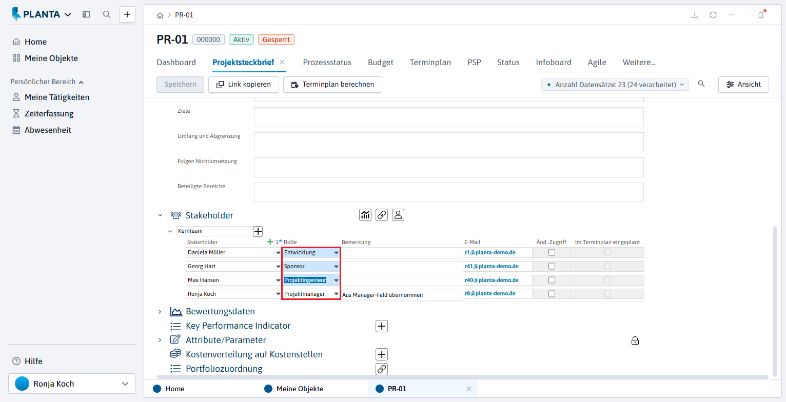The width and height of the screenshot is (786, 402).
Task: Open the Ansicht view button
Action: click(x=743, y=85)
